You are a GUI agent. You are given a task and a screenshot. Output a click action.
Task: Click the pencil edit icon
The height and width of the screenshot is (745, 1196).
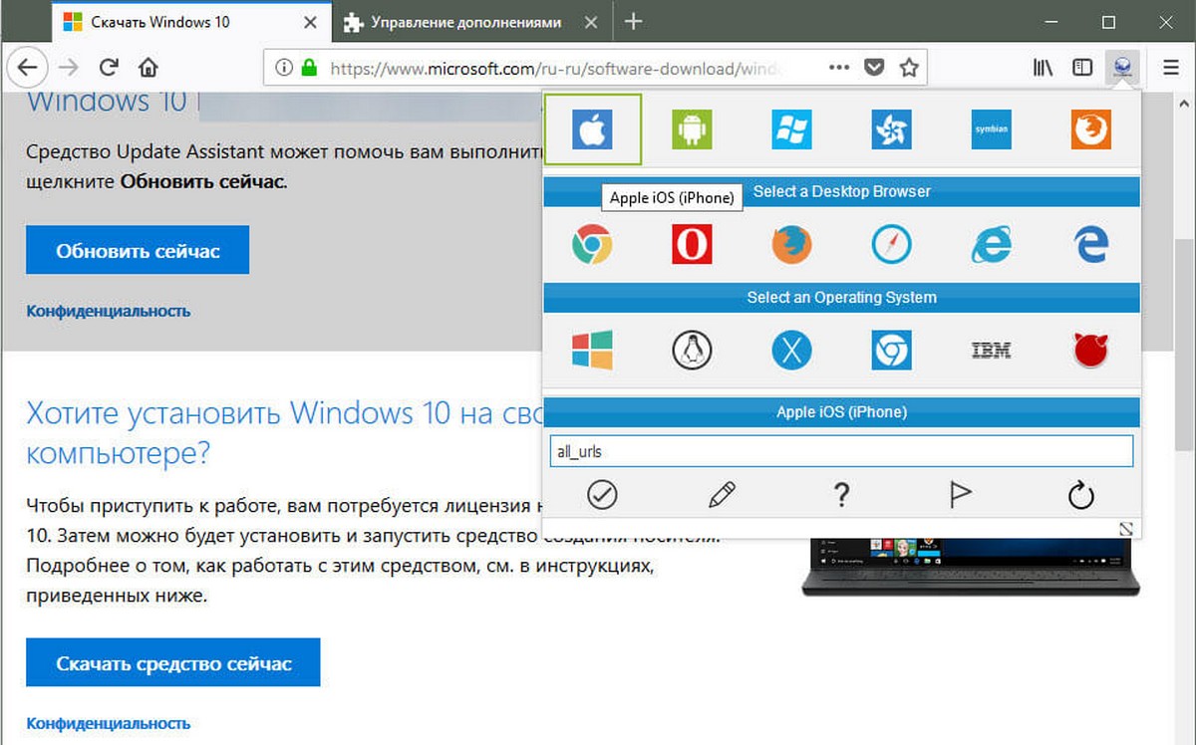click(722, 494)
